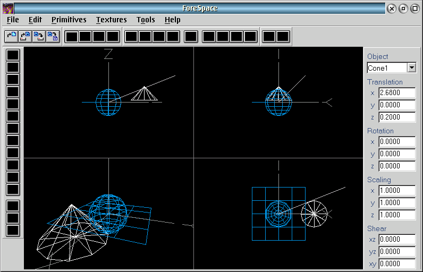Open the Primitives menu
The width and height of the screenshot is (423, 272).
coord(69,20)
